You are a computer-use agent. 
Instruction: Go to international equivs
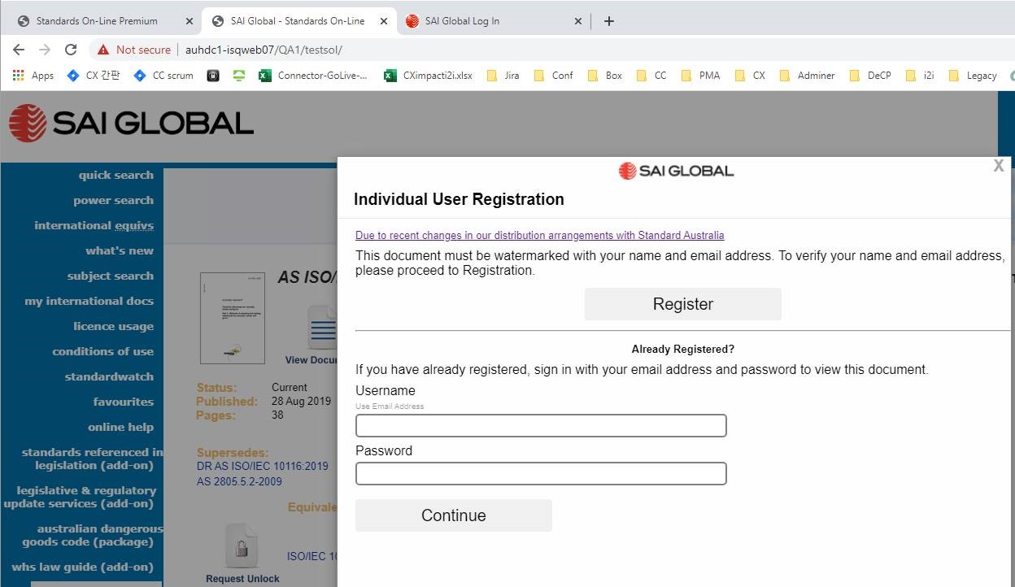pyautogui.click(x=94, y=226)
